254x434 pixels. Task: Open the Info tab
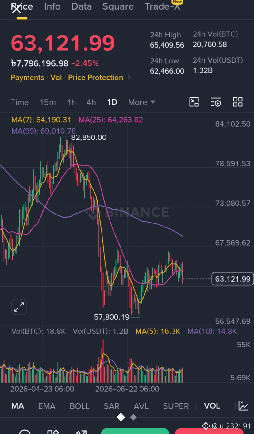pos(52,6)
